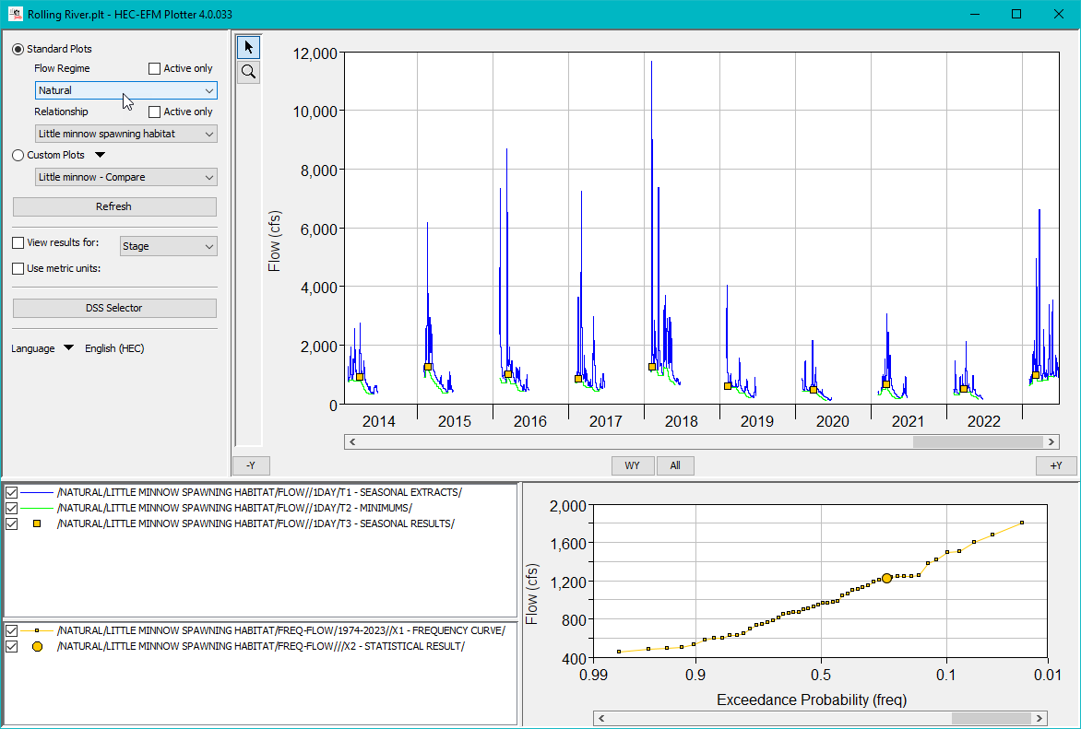Open the Custom Plots black triangle menu
The height and width of the screenshot is (729, 1081).
(x=101, y=155)
